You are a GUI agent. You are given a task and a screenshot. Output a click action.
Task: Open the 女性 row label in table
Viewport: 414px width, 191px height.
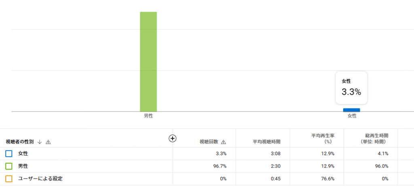tap(23, 154)
